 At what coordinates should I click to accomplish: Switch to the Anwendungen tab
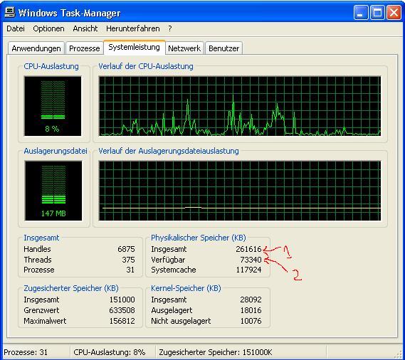pyautogui.click(x=36, y=48)
